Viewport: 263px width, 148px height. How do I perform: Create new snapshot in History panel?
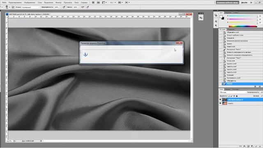[255, 86]
